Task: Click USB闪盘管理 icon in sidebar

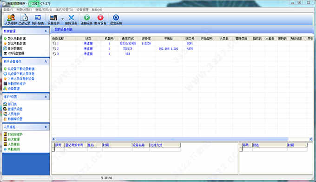Action: pos(5,53)
